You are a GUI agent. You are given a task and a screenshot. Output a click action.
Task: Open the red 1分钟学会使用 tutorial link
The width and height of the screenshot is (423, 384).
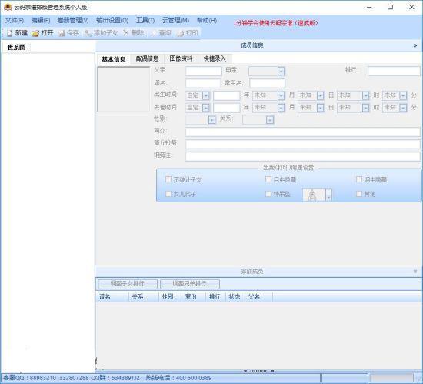click(x=275, y=23)
